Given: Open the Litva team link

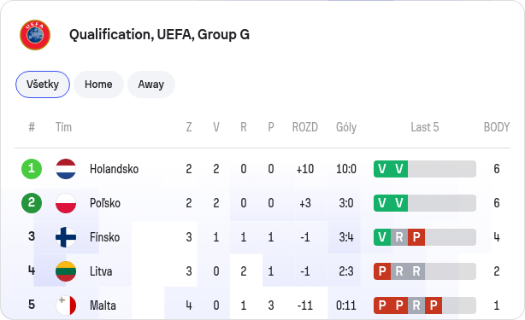Looking at the screenshot, I should pyautogui.click(x=101, y=271).
